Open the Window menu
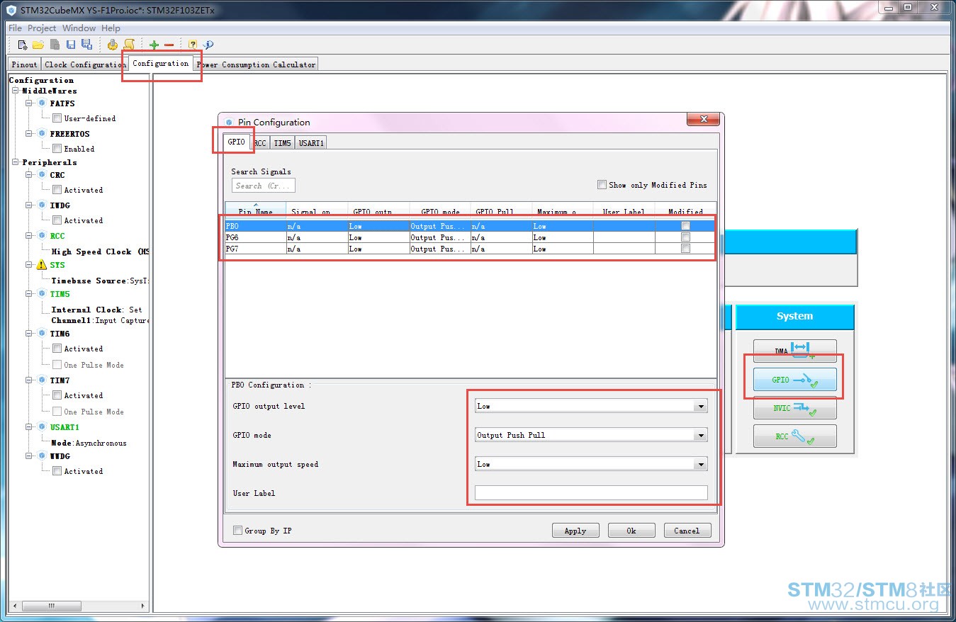 79,28
